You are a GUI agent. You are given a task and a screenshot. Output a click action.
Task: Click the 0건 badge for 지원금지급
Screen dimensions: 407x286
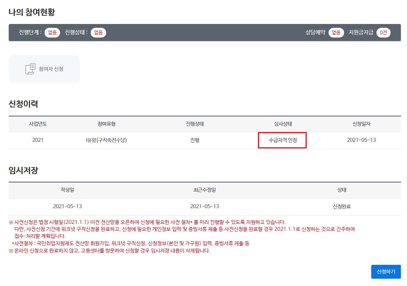click(383, 32)
